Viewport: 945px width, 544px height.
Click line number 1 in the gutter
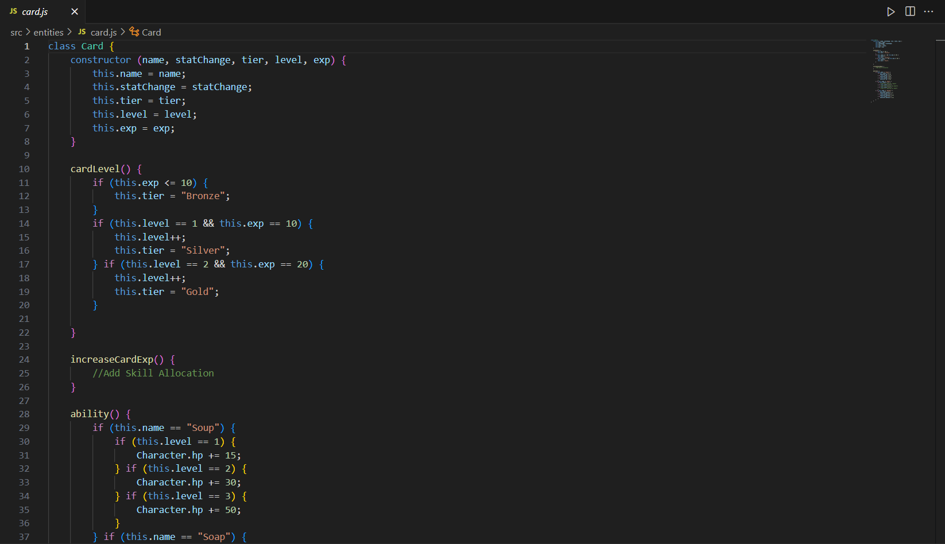click(x=26, y=46)
